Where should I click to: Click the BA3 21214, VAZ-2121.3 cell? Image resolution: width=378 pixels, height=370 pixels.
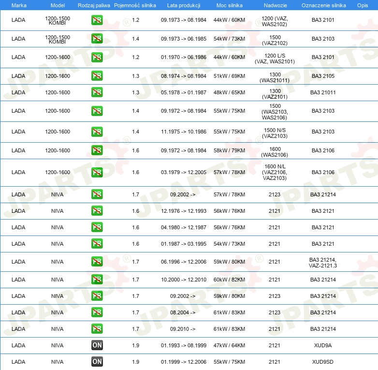click(x=323, y=263)
